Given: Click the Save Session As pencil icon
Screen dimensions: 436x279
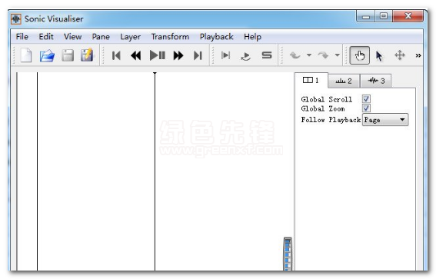Looking at the screenshot, I should 87,55.
